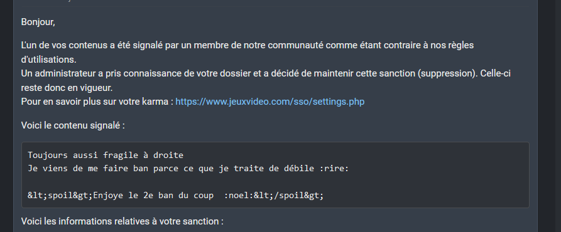Click the line starting "Un administrateur a pris connaissance"

pos(266,73)
